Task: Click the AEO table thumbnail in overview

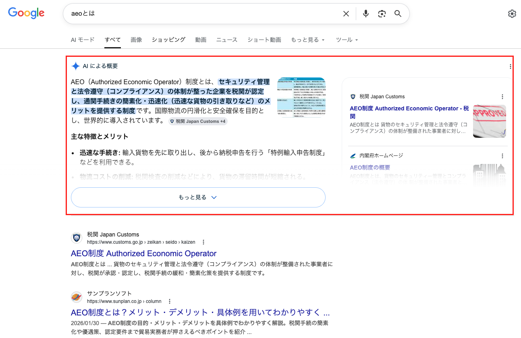Action: click(x=301, y=97)
